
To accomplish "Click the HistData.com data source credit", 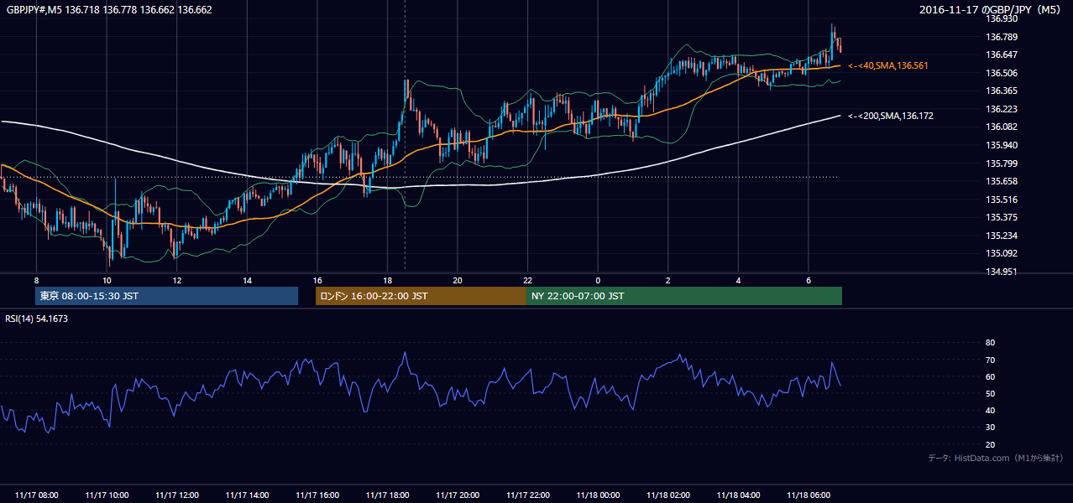I will [996, 458].
